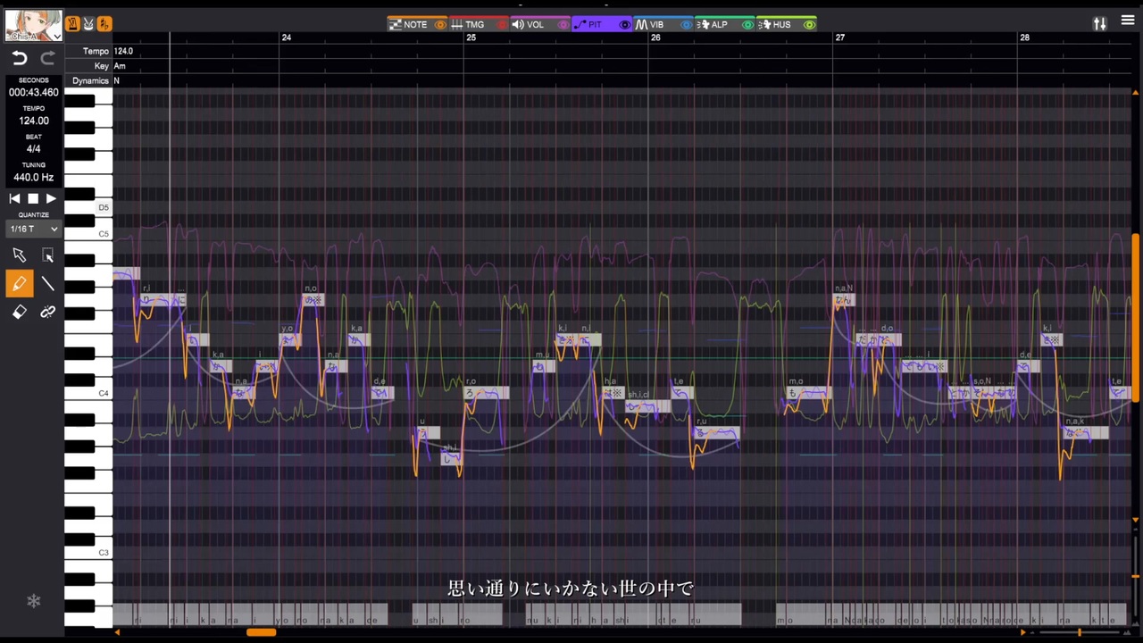Hide the NOTE layer eye
Image resolution: width=1143 pixels, height=643 pixels.
coord(440,25)
